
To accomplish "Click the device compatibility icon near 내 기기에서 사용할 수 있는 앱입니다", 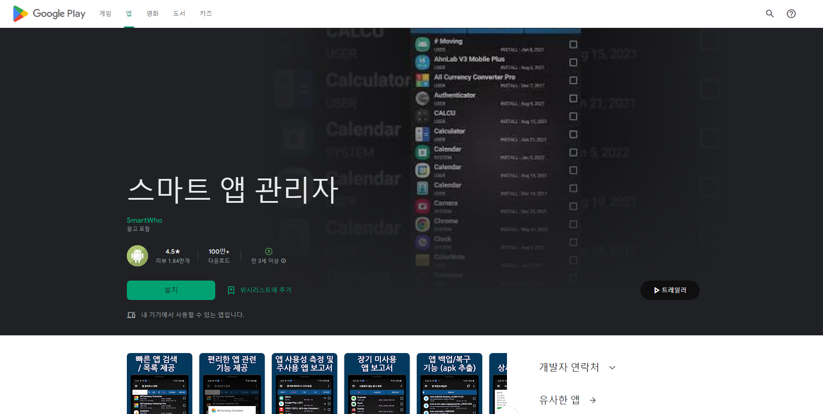I will [131, 315].
